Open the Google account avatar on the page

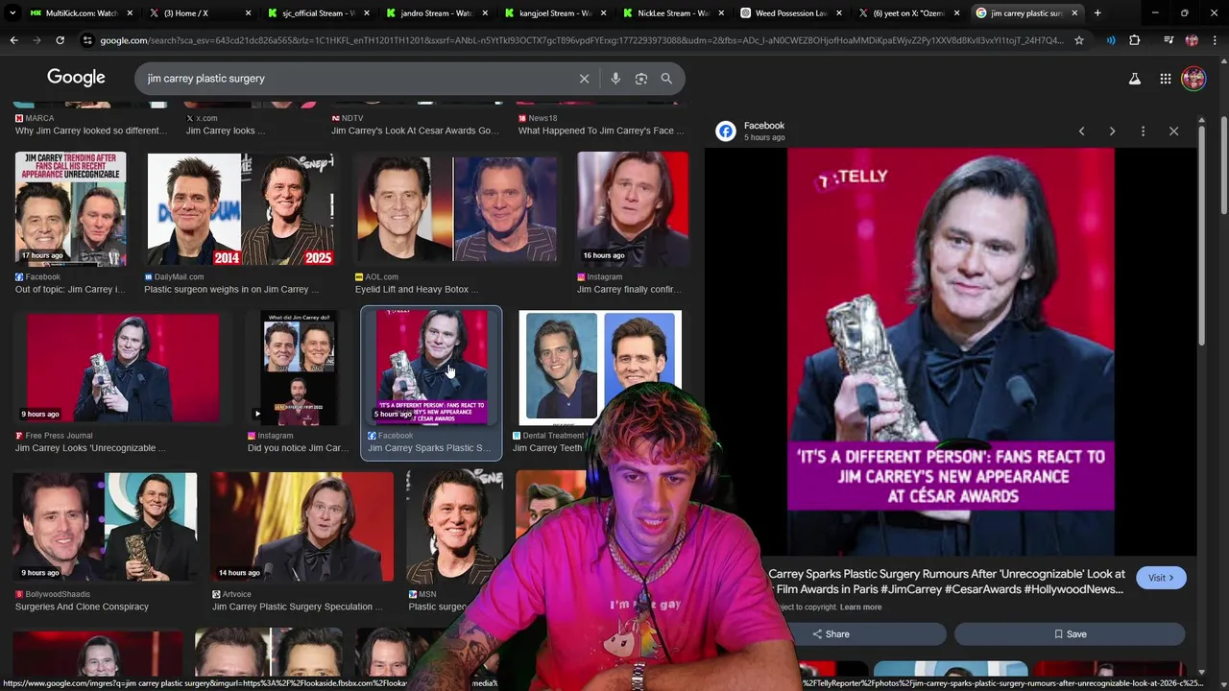coord(1193,79)
